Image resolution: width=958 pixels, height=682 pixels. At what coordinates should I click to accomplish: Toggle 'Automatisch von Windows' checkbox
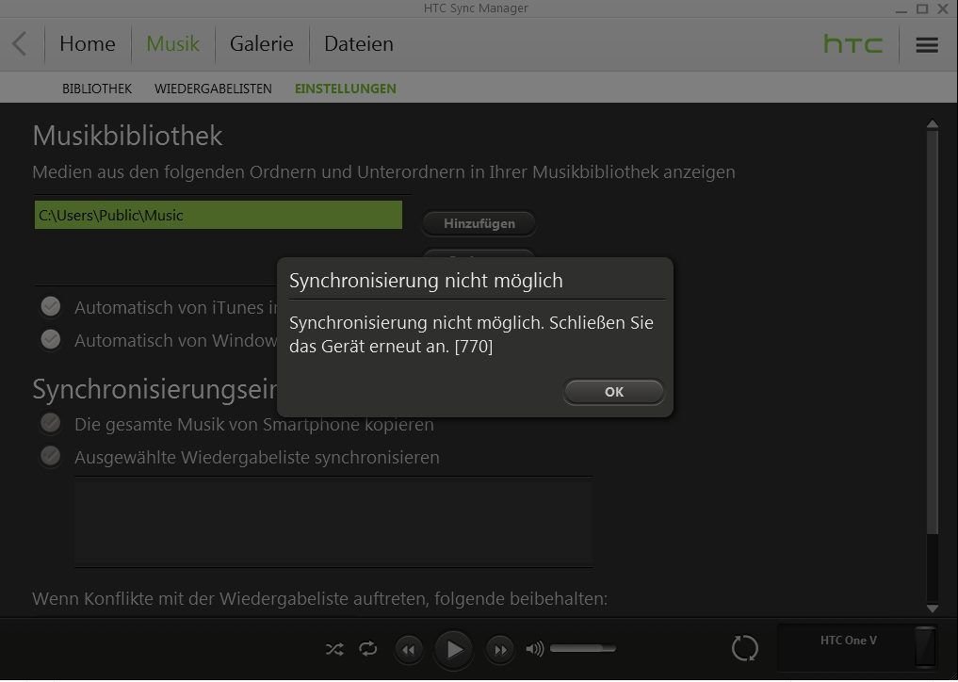51,339
